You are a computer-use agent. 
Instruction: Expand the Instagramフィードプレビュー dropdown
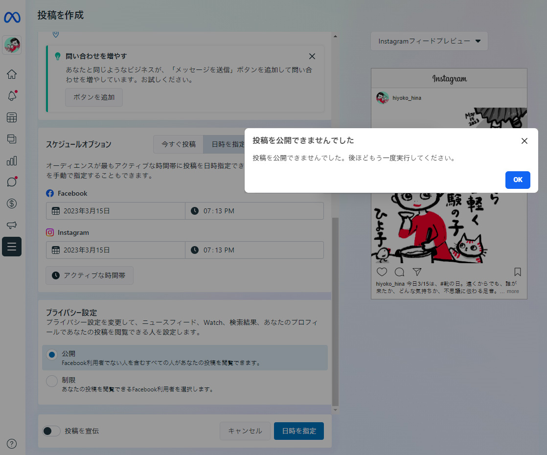click(429, 42)
